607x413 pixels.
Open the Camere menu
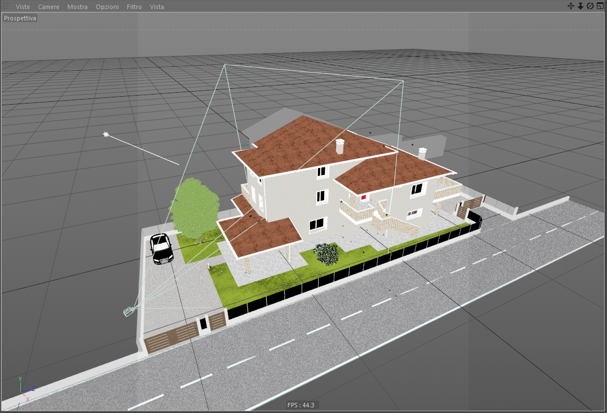[x=49, y=7]
